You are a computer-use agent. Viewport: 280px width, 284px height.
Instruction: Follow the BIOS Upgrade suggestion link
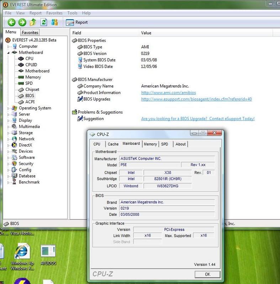[198, 119]
